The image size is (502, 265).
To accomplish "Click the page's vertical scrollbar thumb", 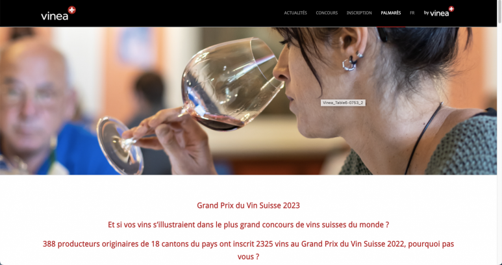I will pyautogui.click(x=499, y=12).
